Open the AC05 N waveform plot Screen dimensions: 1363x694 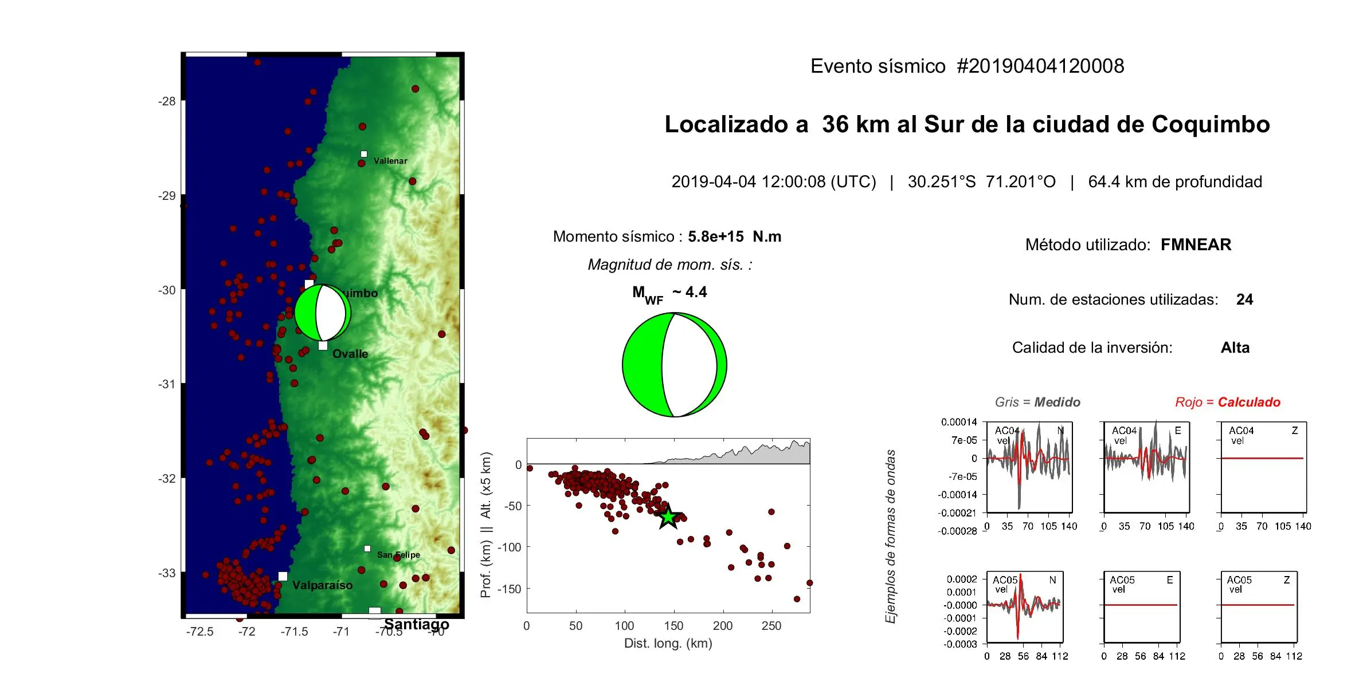tap(1025, 607)
